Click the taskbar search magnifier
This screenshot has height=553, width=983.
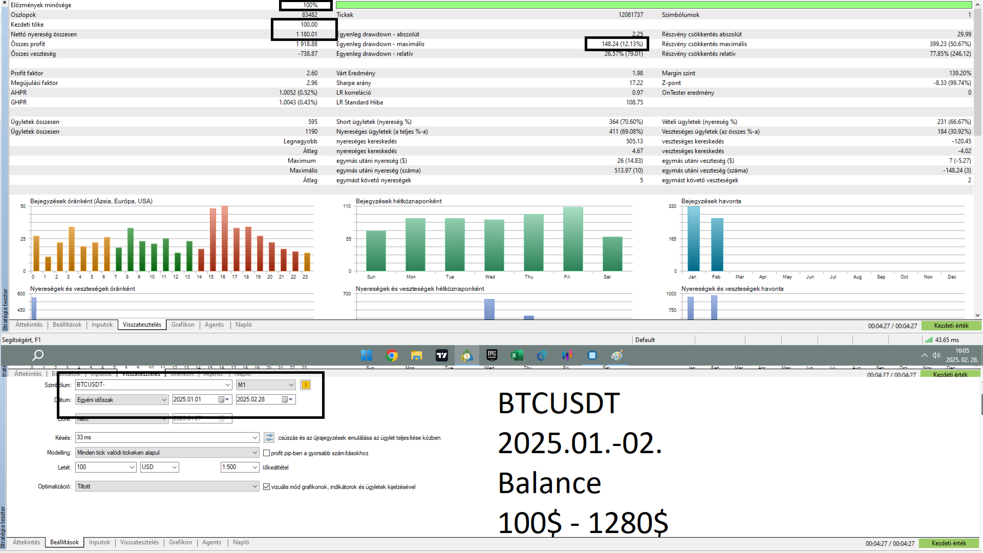point(38,355)
